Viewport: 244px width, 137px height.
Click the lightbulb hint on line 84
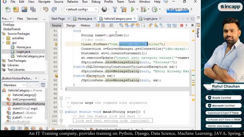pyautogui.click(x=56, y=44)
